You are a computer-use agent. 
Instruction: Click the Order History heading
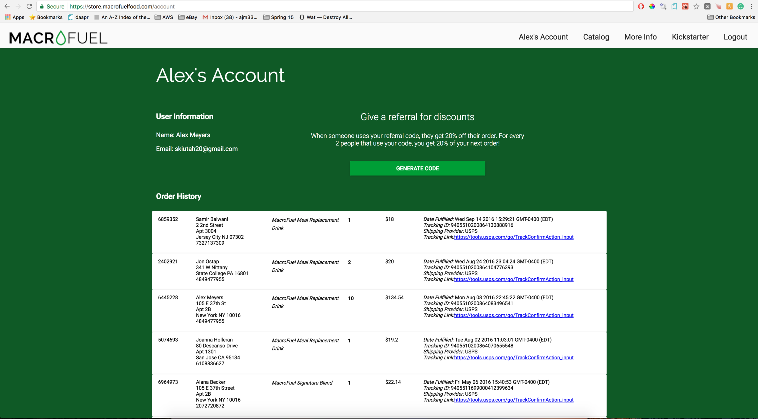point(179,196)
